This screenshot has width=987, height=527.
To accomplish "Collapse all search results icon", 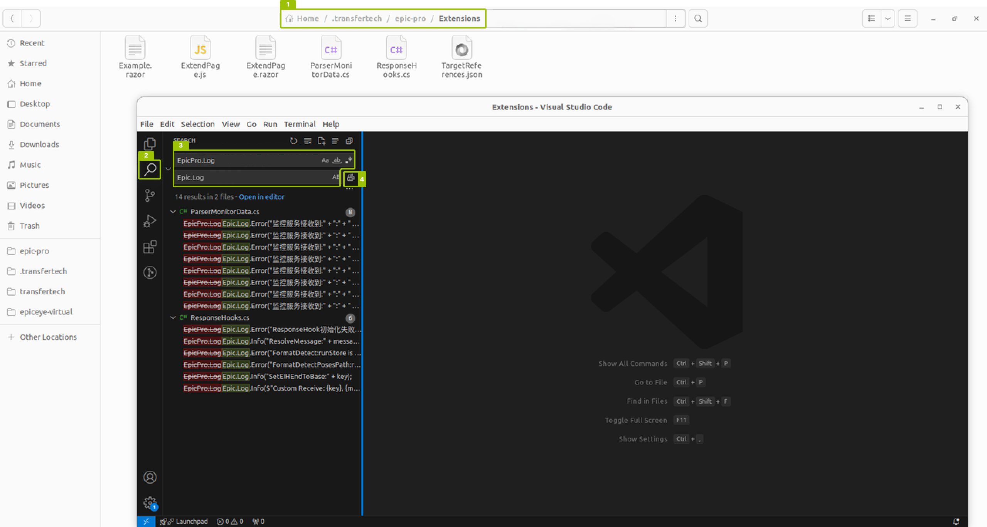I will (x=349, y=141).
